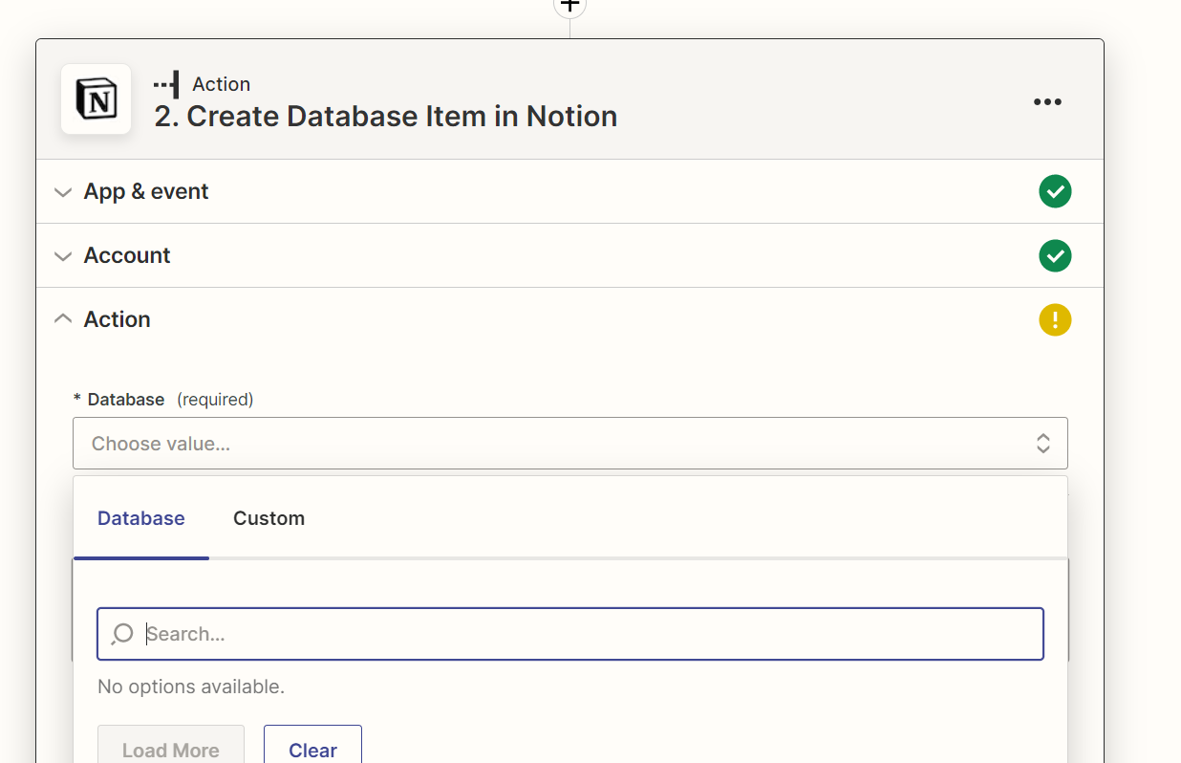Click the green checkmark beside Account

1055,255
